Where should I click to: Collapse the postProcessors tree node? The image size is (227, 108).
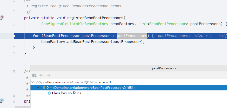(33, 82)
